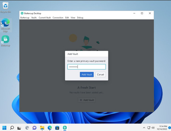Open Task View from taskbar
This screenshot has width=171, height=131.
tap(19, 128)
